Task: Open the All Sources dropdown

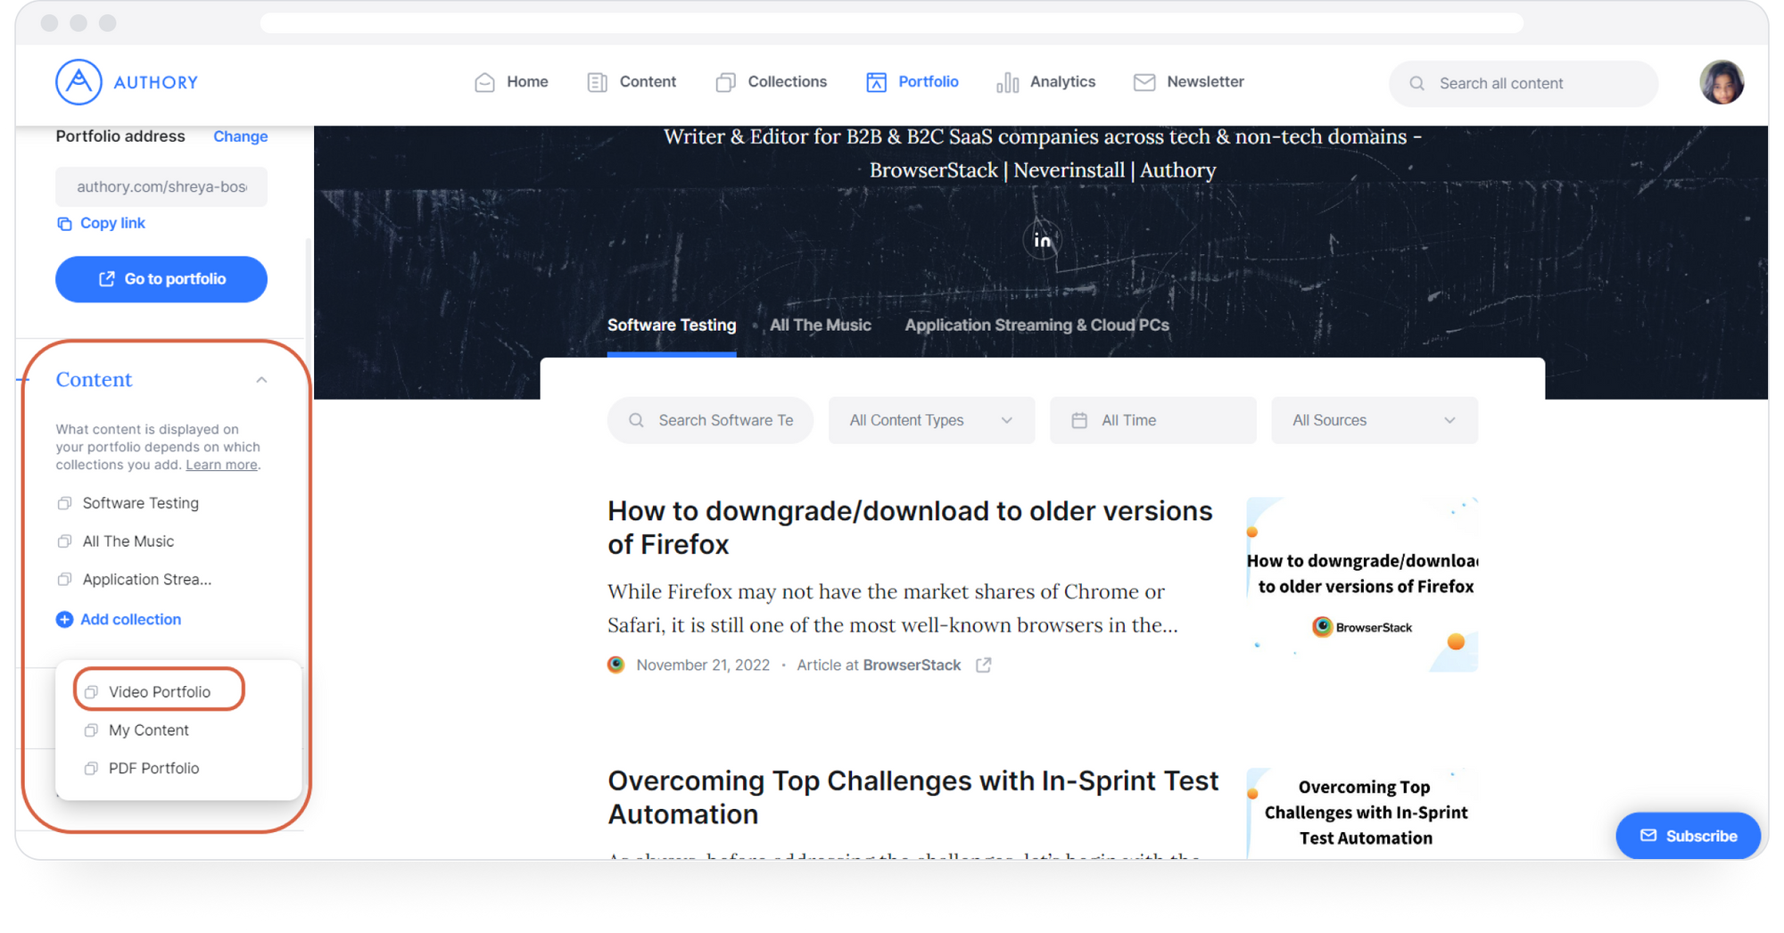Action: [x=1375, y=420]
